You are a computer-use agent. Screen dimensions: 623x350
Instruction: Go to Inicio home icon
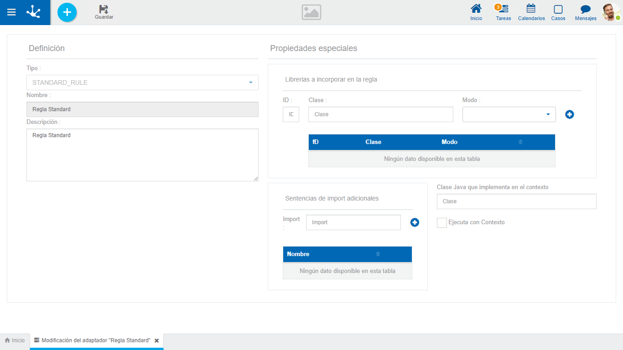coord(476,12)
